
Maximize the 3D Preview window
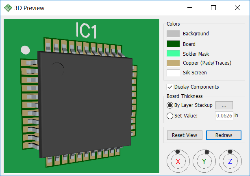pos(213,8)
